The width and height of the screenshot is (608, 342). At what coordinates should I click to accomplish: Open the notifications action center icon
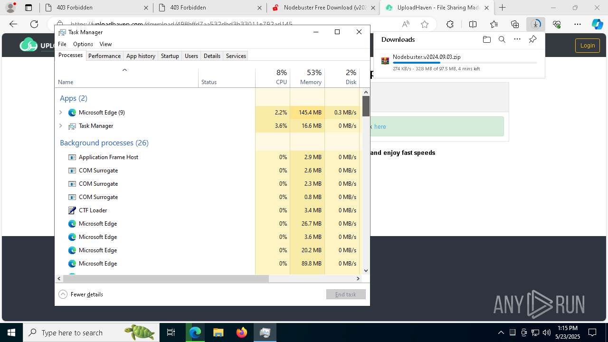[x=592, y=332]
